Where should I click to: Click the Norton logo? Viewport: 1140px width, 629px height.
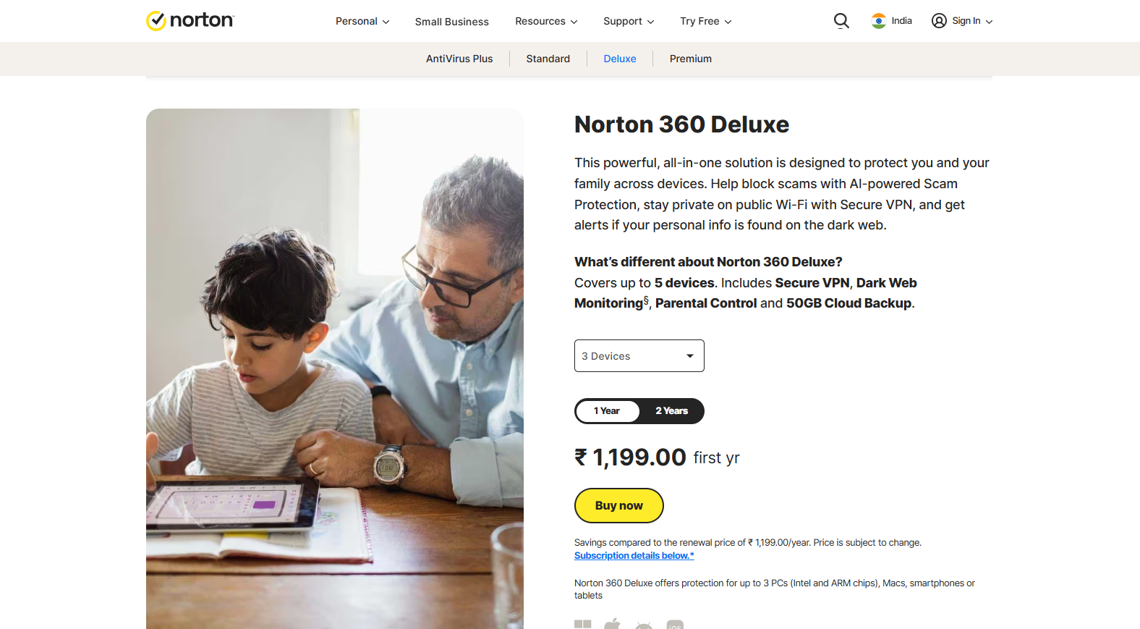(x=190, y=20)
